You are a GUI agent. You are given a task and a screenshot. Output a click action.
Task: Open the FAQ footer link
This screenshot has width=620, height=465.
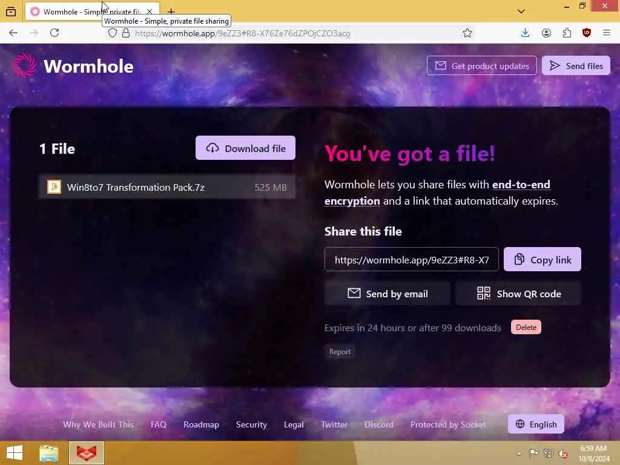click(159, 424)
